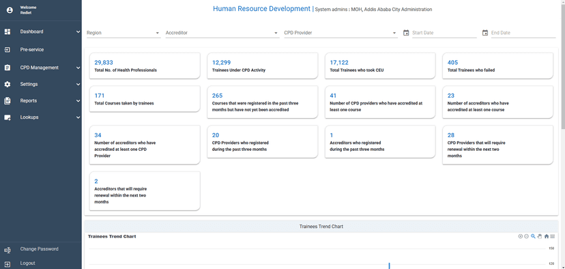Click the Pre-service arrow-in-box icon
565x269 pixels.
(8, 50)
